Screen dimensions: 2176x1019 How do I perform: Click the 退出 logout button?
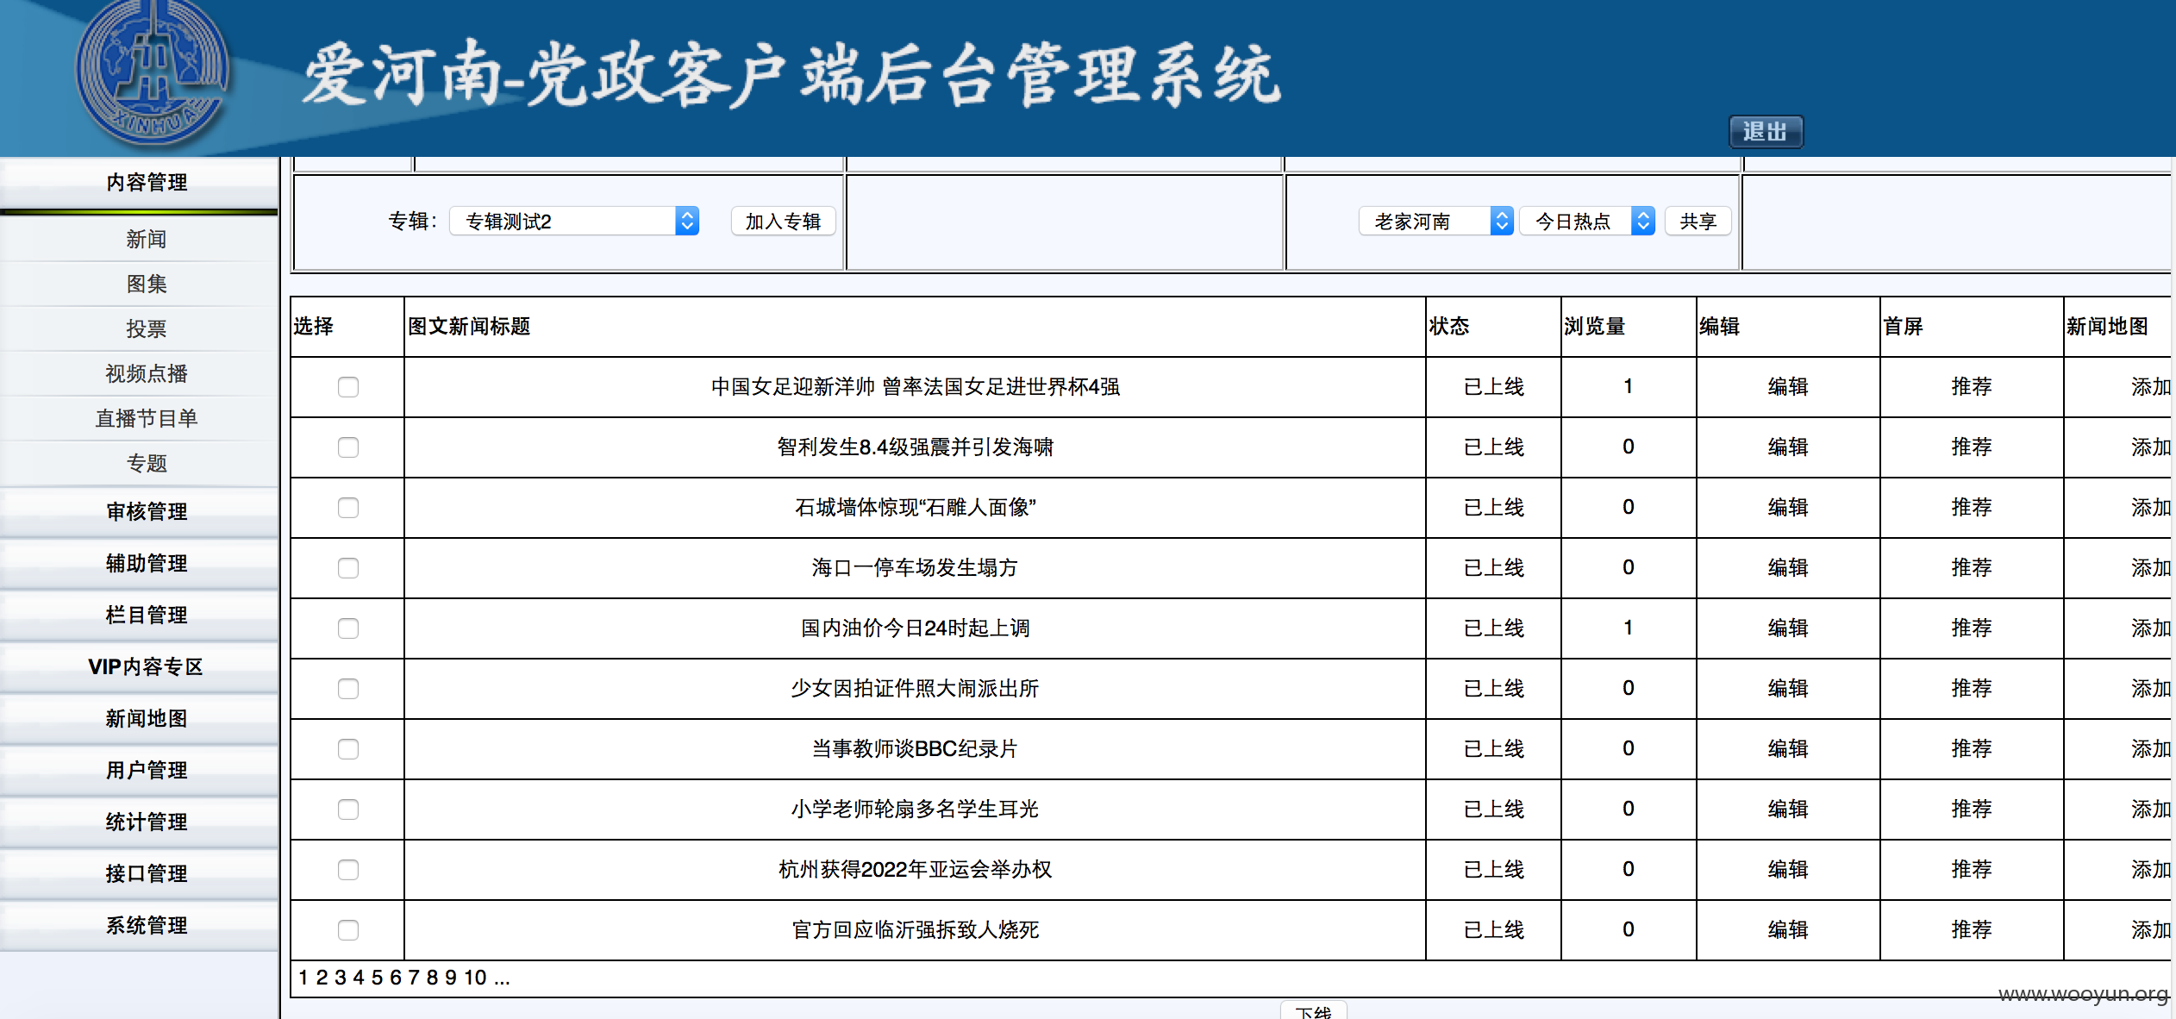(1766, 132)
